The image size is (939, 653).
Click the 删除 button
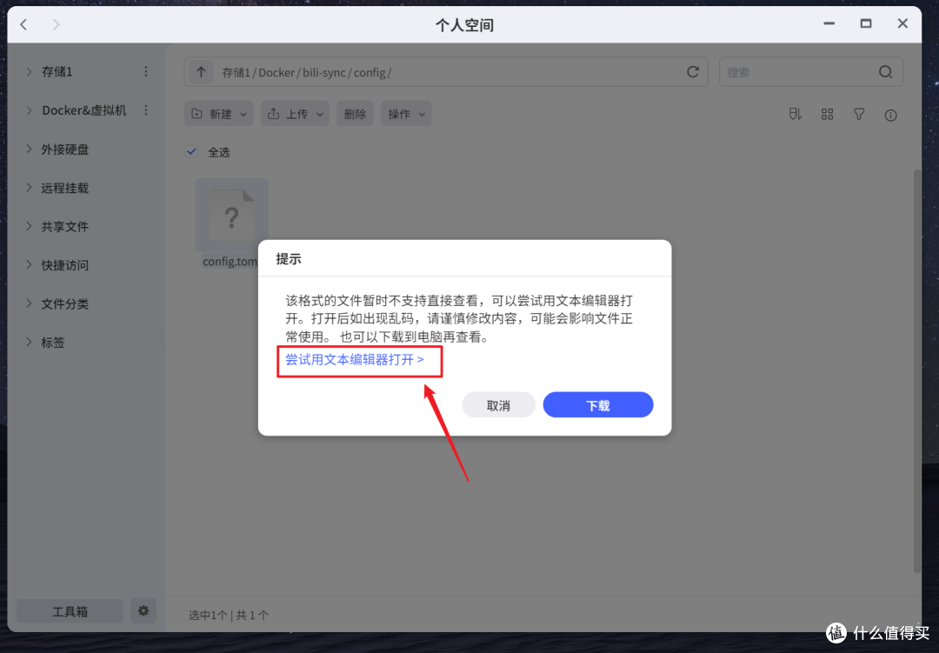355,114
